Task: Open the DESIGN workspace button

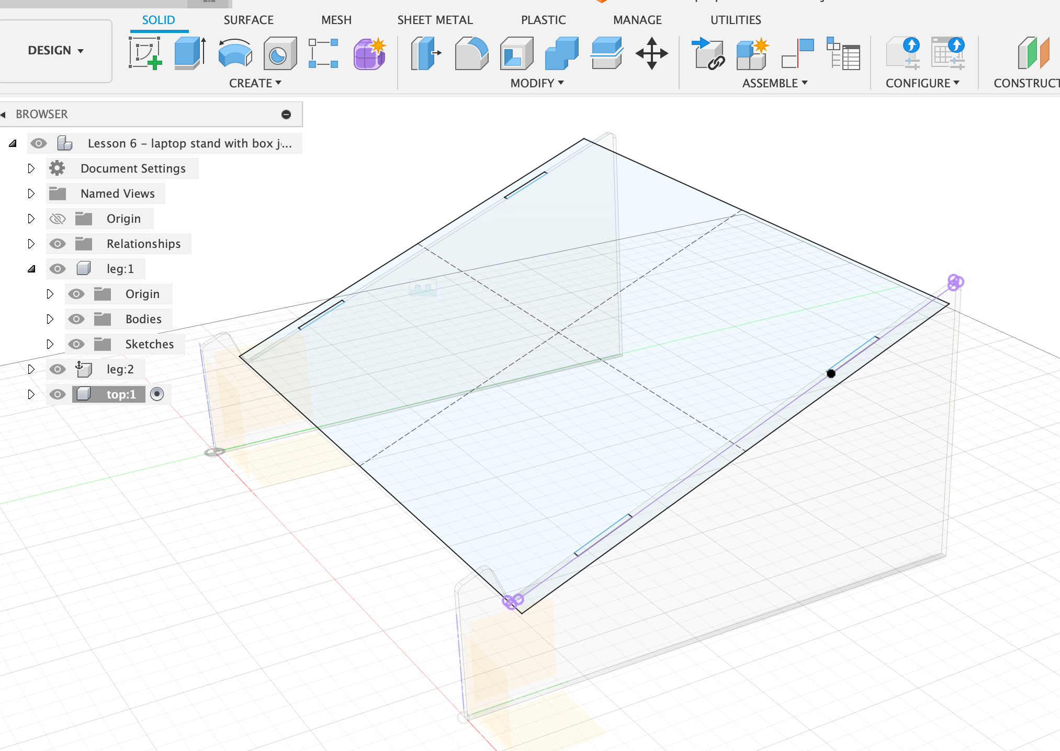Action: tap(55, 51)
